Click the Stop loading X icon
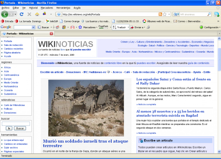Screen dimensions: 221x159 (29, 14)
